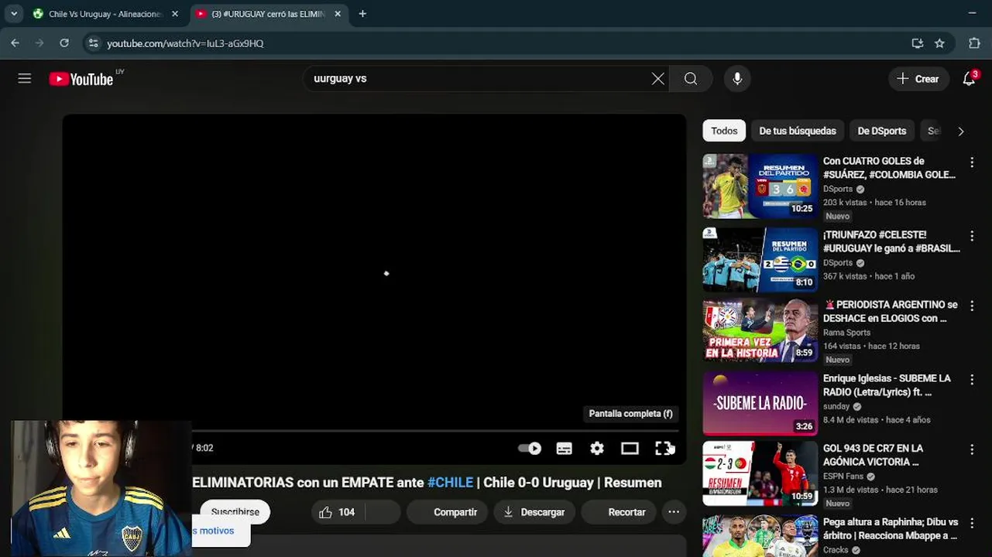This screenshot has height=557, width=992.
Task: Open options for SUBEME LA RADIO video
Action: pyautogui.click(x=972, y=380)
